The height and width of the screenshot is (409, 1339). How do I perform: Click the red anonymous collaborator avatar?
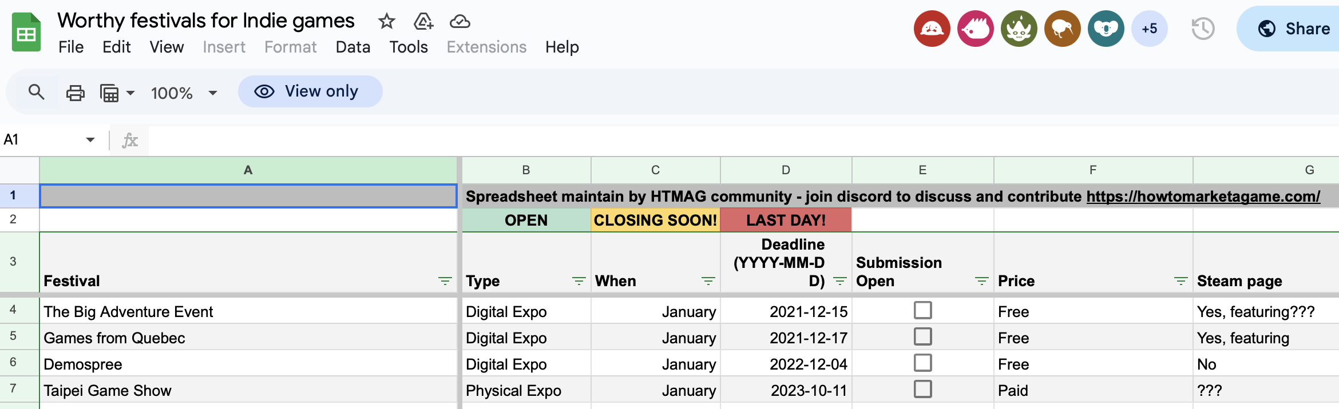click(x=932, y=29)
